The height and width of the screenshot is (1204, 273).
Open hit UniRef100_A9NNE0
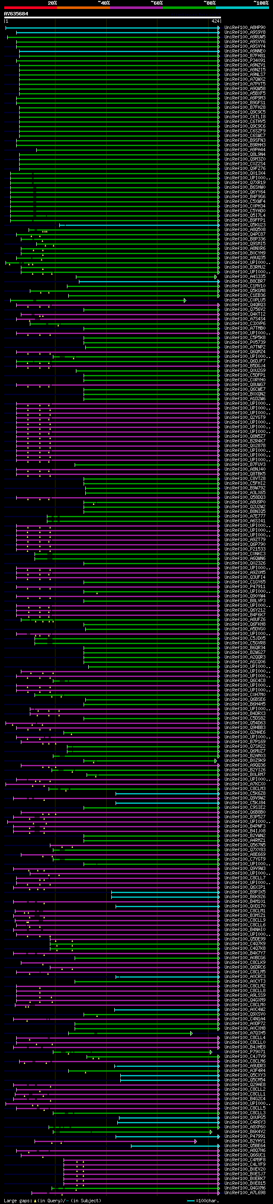(244, 51)
